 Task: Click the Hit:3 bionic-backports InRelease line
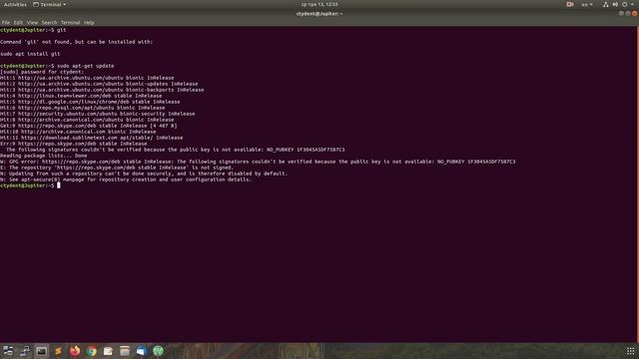[102, 90]
